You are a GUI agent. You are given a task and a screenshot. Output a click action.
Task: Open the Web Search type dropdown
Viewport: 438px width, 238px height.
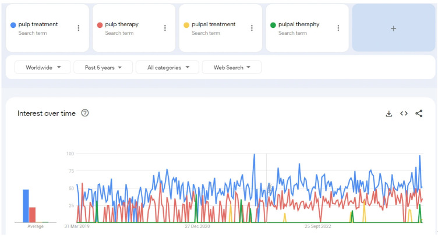pos(231,68)
